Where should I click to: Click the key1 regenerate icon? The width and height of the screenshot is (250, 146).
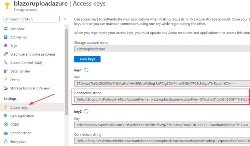click(86, 70)
